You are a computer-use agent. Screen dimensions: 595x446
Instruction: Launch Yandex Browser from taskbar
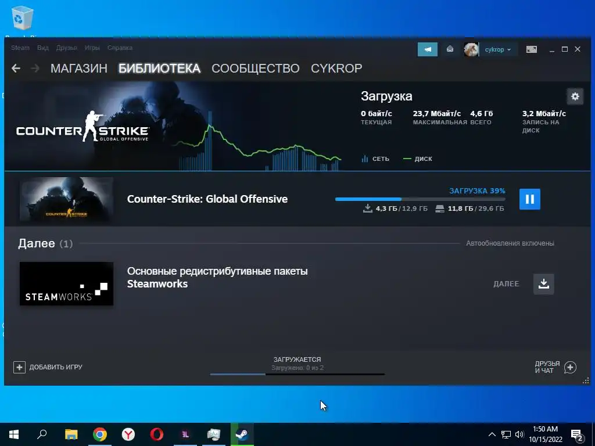coord(128,434)
